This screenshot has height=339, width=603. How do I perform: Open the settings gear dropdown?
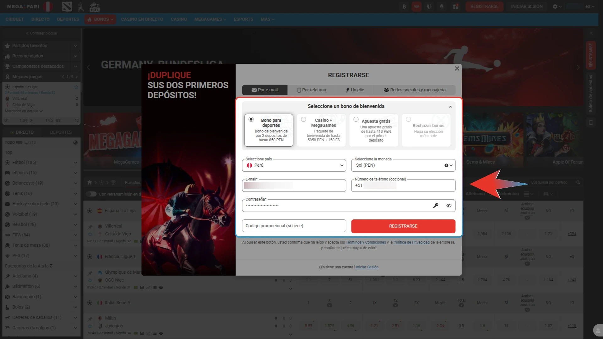click(x=557, y=6)
